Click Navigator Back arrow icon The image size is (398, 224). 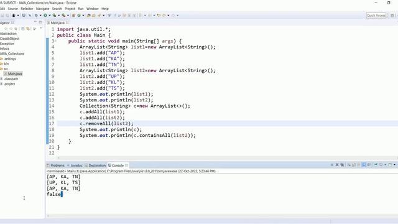(6, 29)
